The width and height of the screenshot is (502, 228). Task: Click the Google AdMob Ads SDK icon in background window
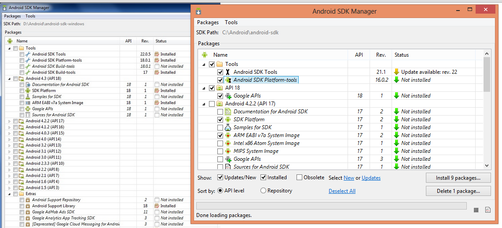pyautogui.click(x=28, y=212)
